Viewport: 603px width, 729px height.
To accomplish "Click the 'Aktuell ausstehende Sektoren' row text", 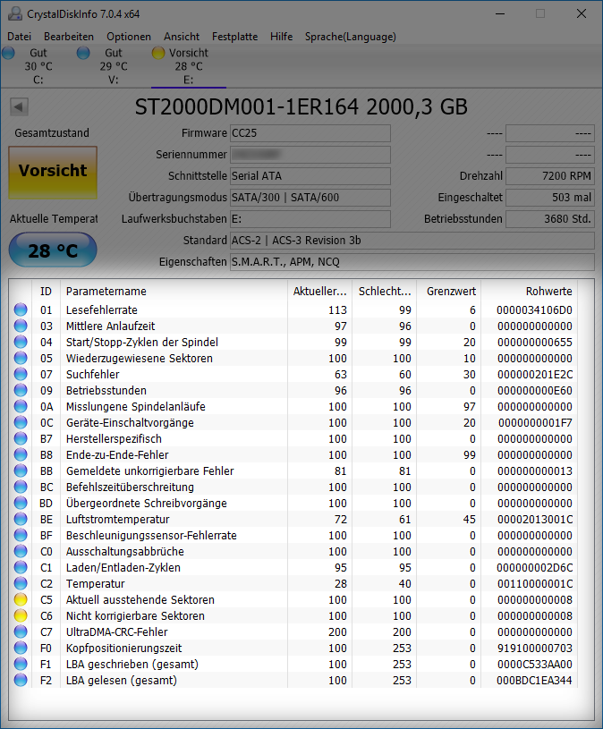I will tap(140, 600).
